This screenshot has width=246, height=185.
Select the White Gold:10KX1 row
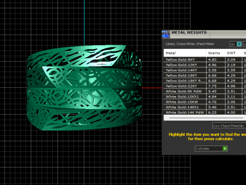pos(205,97)
